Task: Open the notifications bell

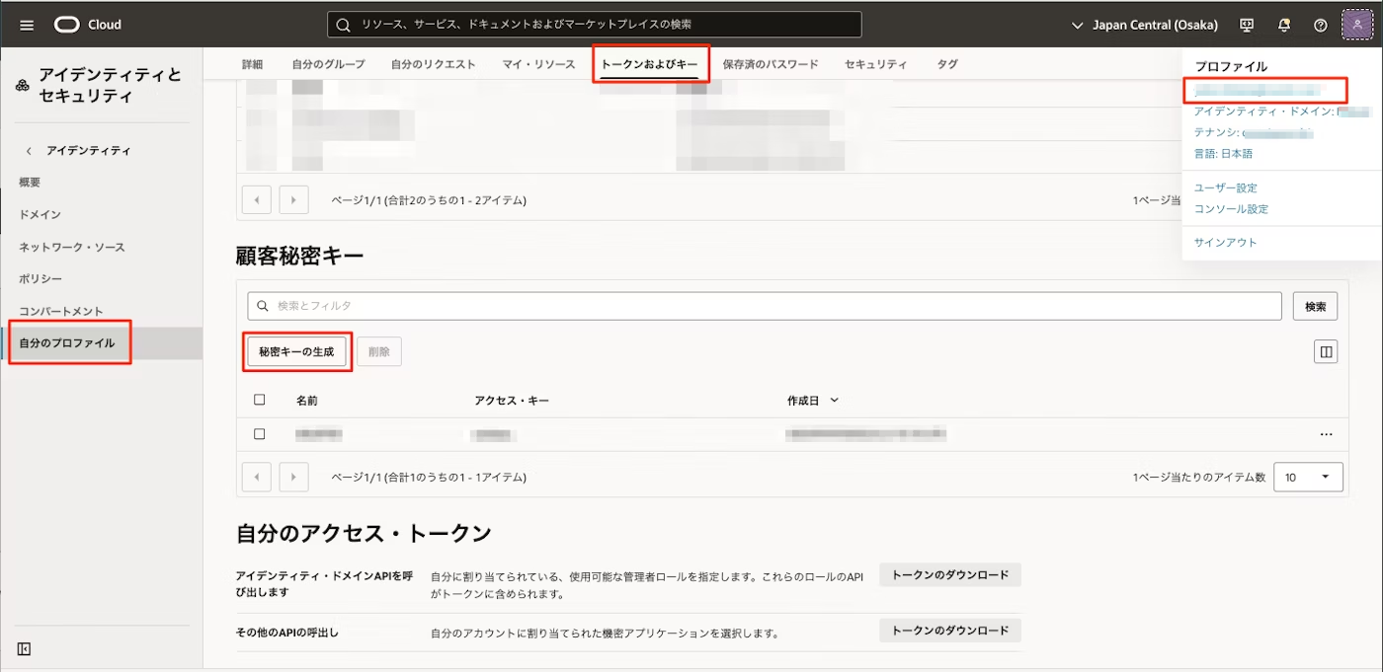Action: click(1284, 25)
